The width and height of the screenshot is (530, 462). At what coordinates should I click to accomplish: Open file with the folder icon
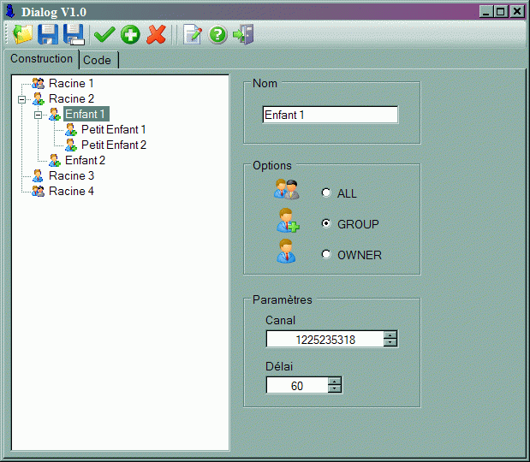(22, 34)
